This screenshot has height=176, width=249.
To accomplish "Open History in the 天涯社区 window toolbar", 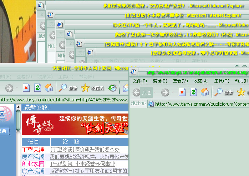I will [x=112, y=88].
